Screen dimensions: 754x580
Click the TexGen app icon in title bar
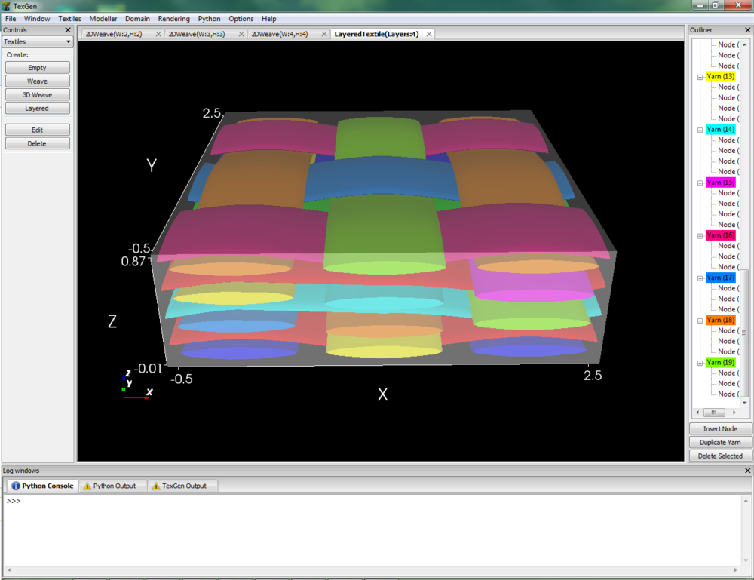[6, 6]
